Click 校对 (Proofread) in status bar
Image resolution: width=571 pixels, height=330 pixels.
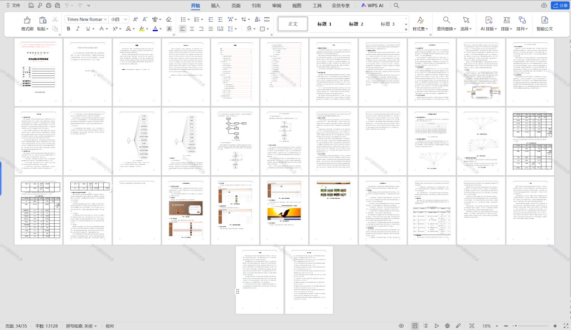[110, 326]
